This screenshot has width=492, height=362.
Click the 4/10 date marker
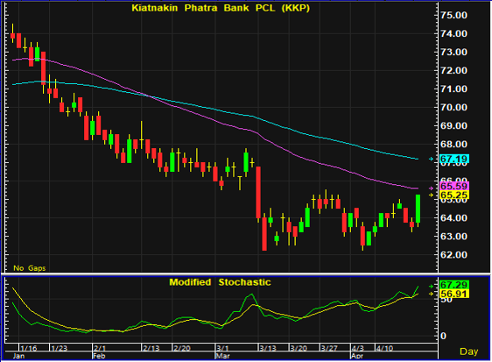384,348
